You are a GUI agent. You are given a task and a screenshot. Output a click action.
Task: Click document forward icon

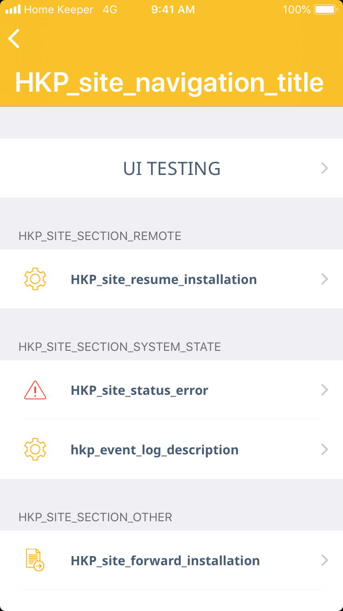point(35,560)
